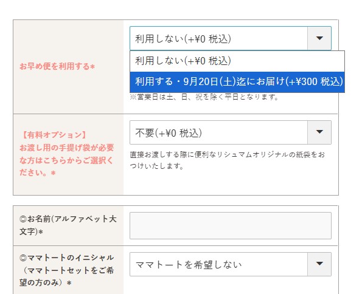Click the お早め便を利用する label
This screenshot has height=294, width=362.
click(57, 67)
